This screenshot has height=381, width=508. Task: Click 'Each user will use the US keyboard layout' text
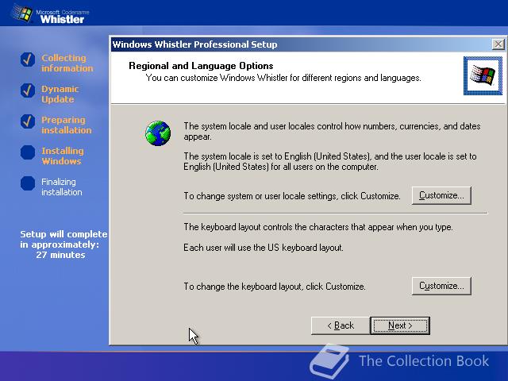(x=263, y=248)
